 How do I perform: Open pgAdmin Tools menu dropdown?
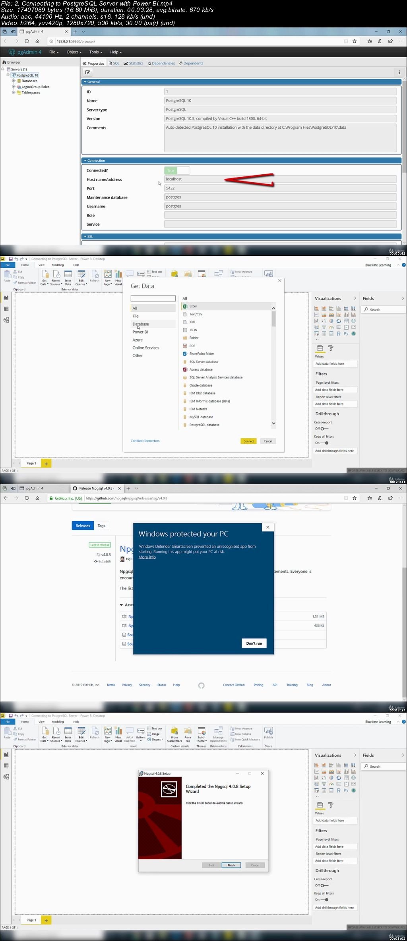96,52
